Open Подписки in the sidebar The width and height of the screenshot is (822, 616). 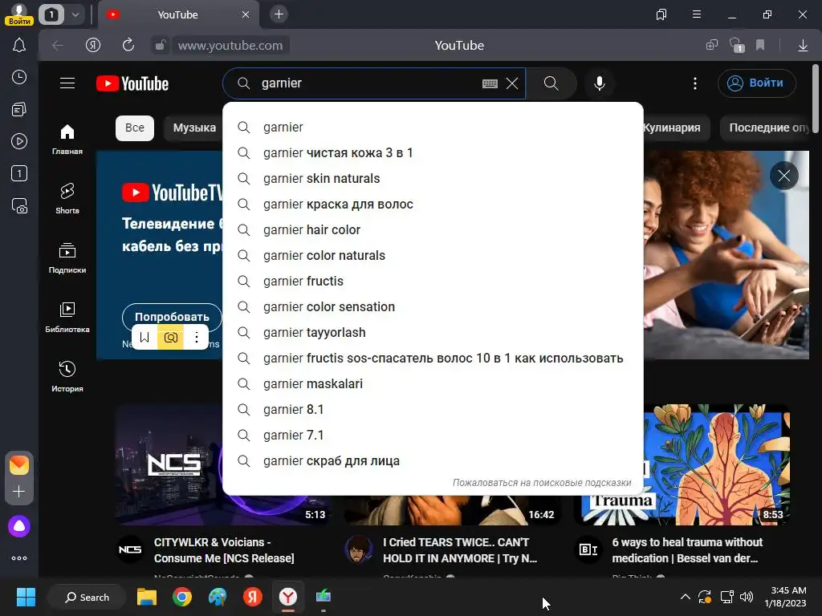point(67,258)
